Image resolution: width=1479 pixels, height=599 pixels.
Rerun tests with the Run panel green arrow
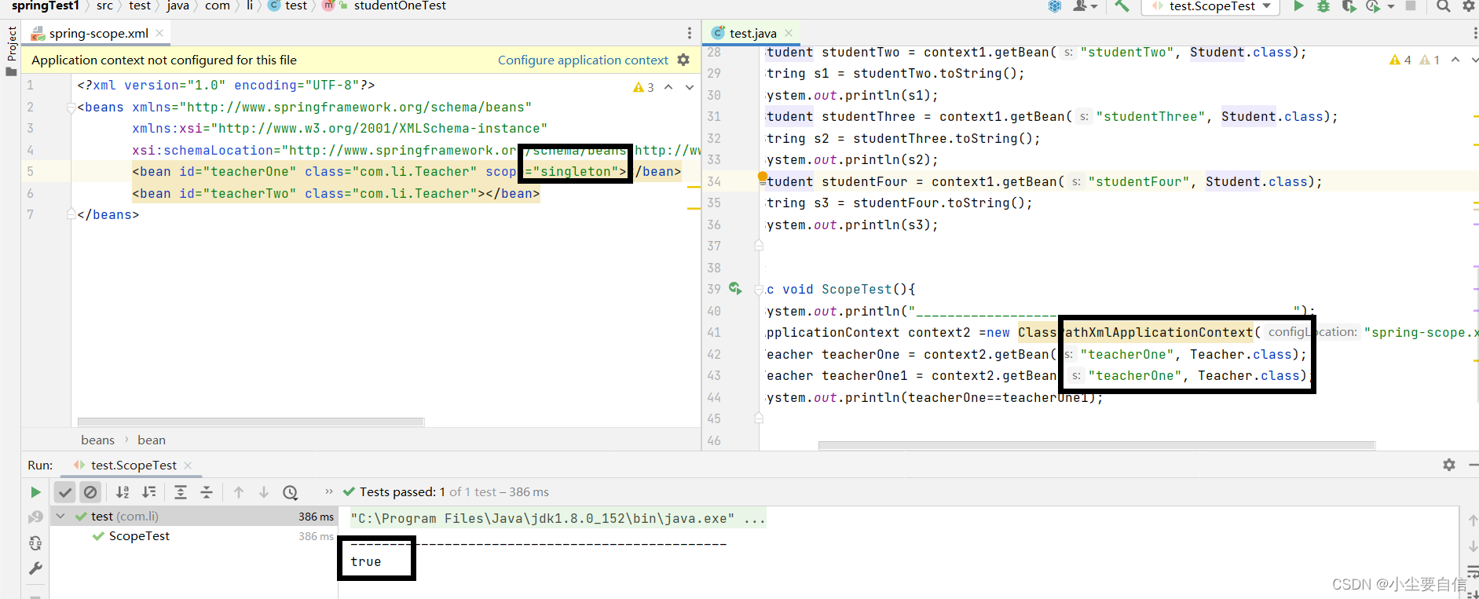[x=35, y=492]
